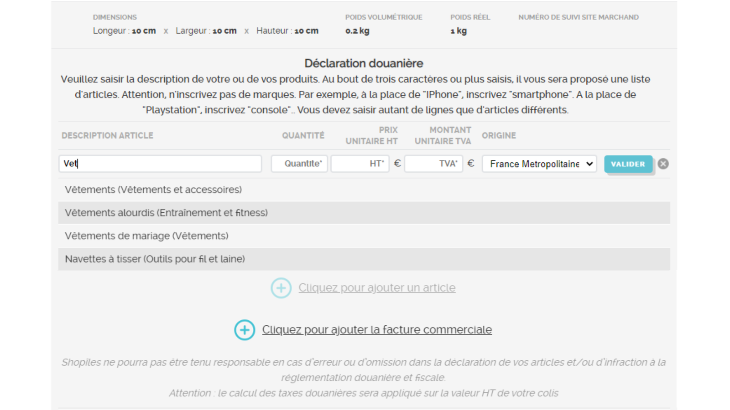
Task: Click the plus icon to add an article
Action: click(281, 288)
